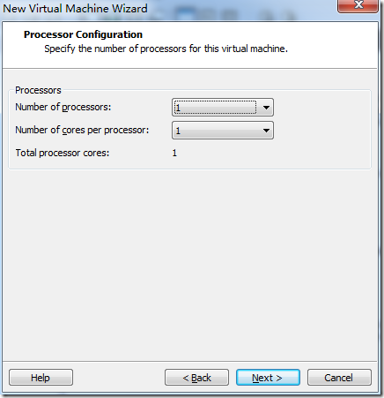
Task: Click the Processor Configuration heading
Action: tap(83, 34)
